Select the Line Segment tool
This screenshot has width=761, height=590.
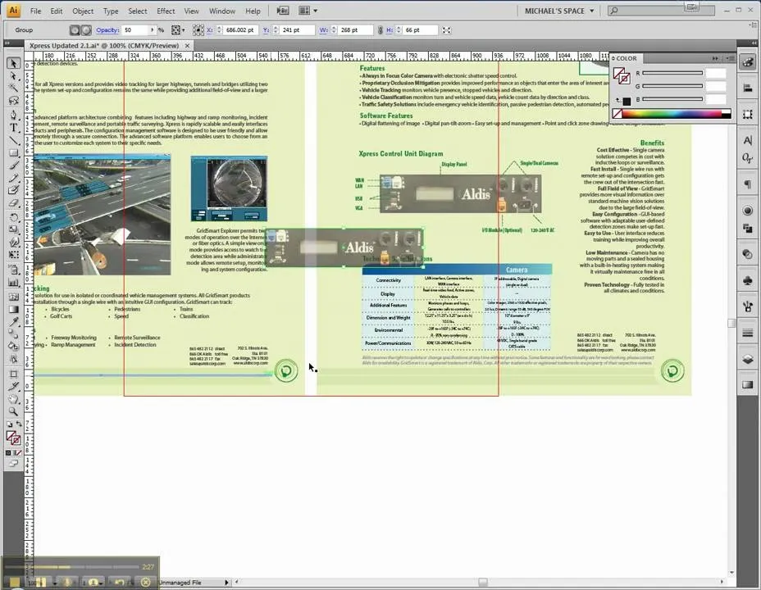tap(14, 141)
